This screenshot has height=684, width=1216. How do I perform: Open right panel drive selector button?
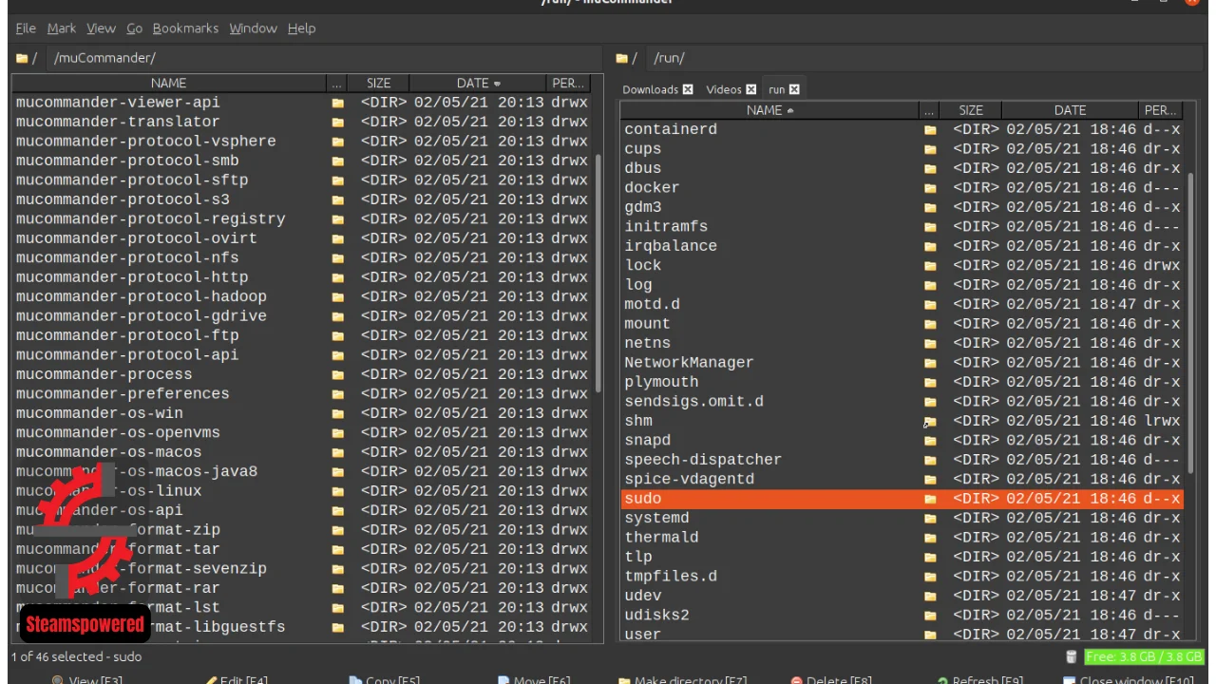point(626,58)
